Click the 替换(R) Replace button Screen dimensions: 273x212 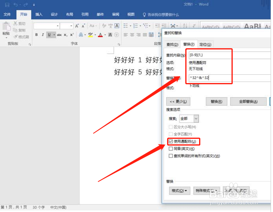click(x=217, y=102)
